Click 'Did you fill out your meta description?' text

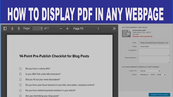click(43, 79)
